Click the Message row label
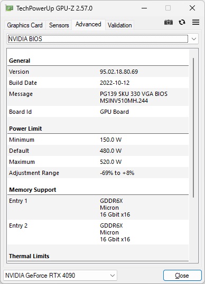This screenshot has width=205, height=284. pyautogui.click(x=21, y=94)
